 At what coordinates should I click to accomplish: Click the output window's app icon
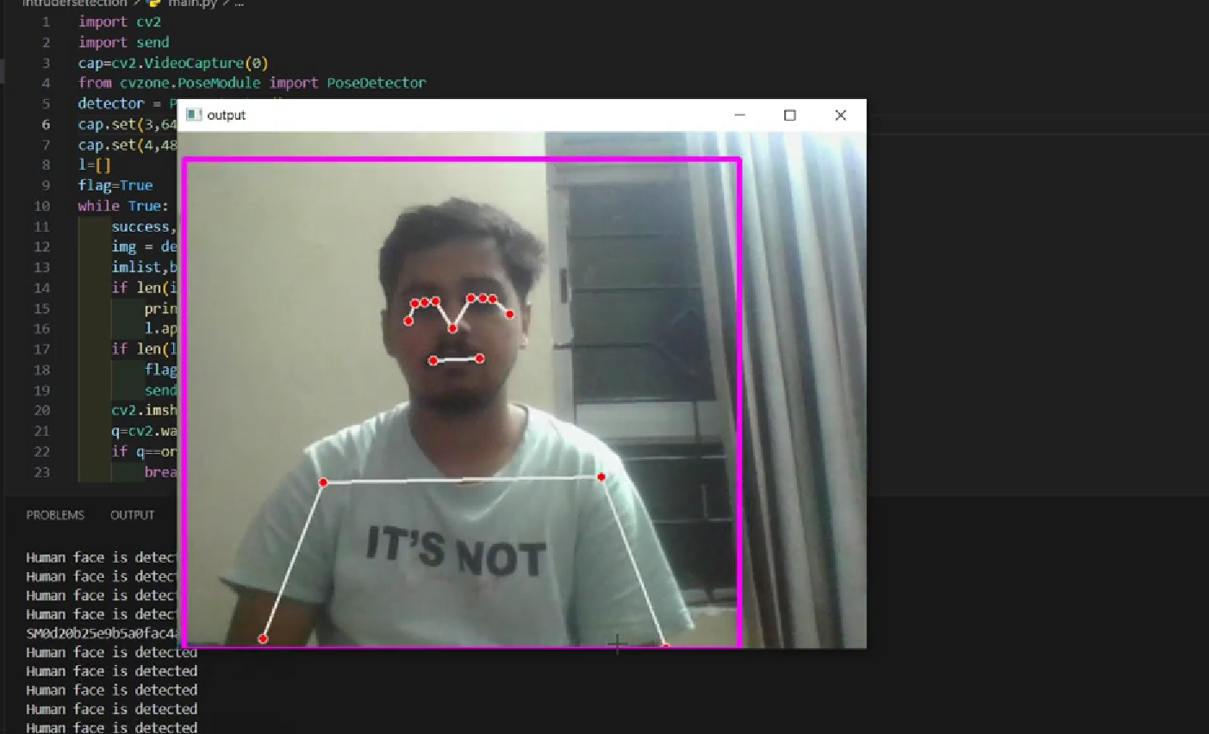tap(194, 115)
